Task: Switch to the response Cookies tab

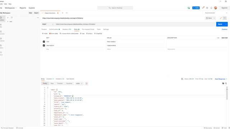Action: coord(50,79)
